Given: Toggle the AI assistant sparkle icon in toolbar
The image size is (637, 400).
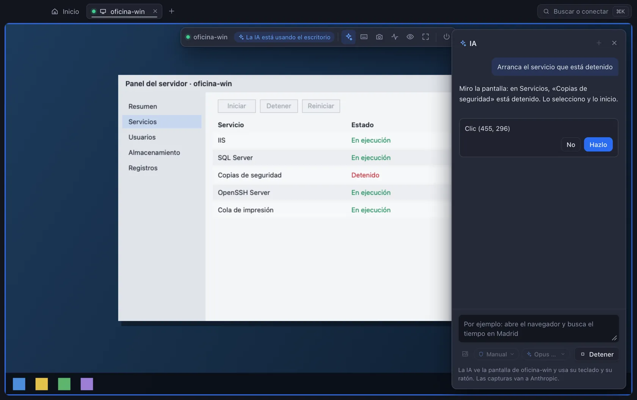Looking at the screenshot, I should (349, 37).
